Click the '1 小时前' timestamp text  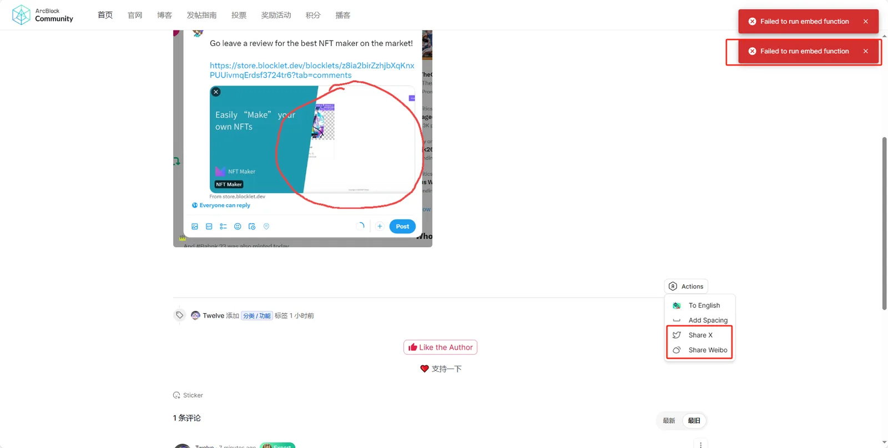point(302,316)
